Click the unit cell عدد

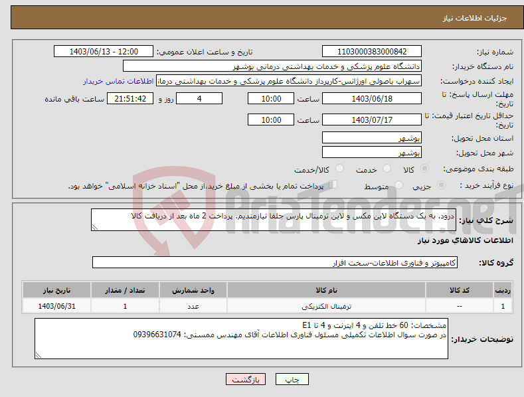[x=193, y=306]
